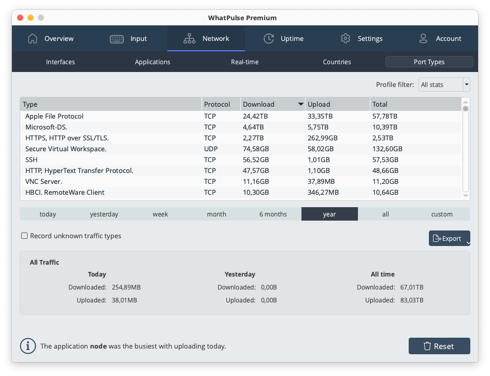Click the trash icon on Reset button

[x=427, y=346]
